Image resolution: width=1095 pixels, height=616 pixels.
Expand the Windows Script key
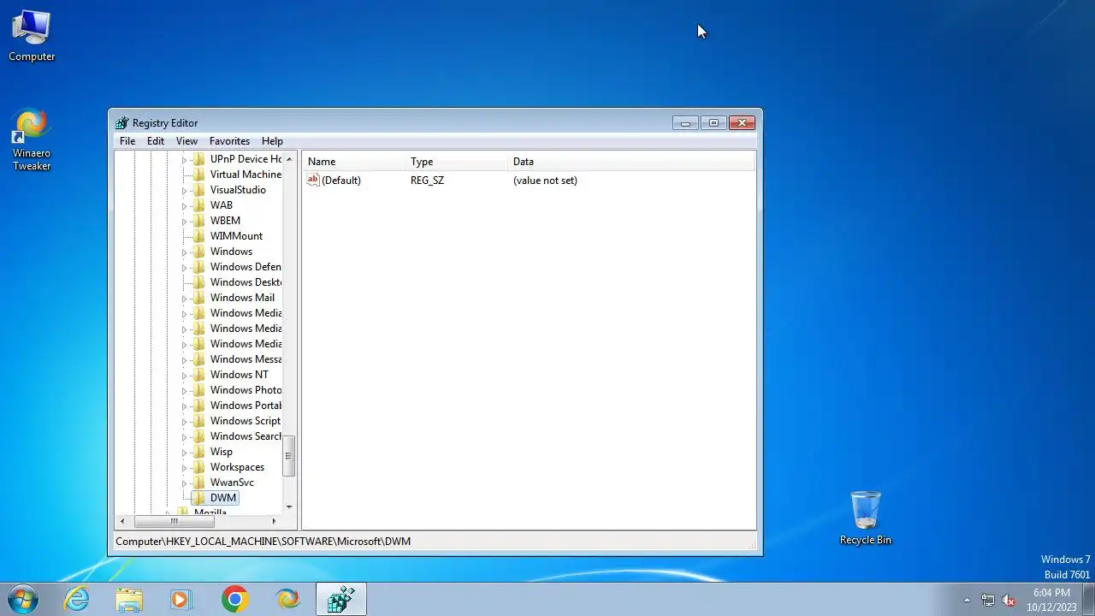(184, 421)
